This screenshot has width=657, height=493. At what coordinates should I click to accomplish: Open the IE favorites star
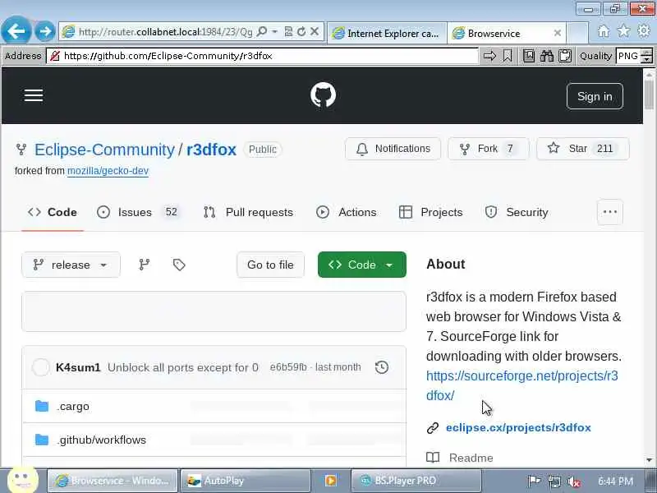click(623, 30)
